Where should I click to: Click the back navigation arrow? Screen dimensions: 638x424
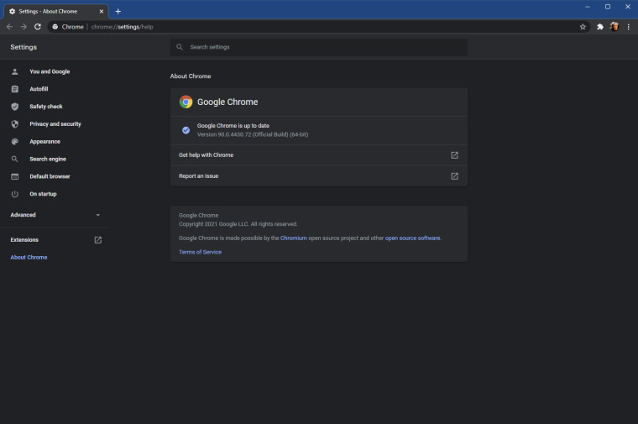[10, 27]
